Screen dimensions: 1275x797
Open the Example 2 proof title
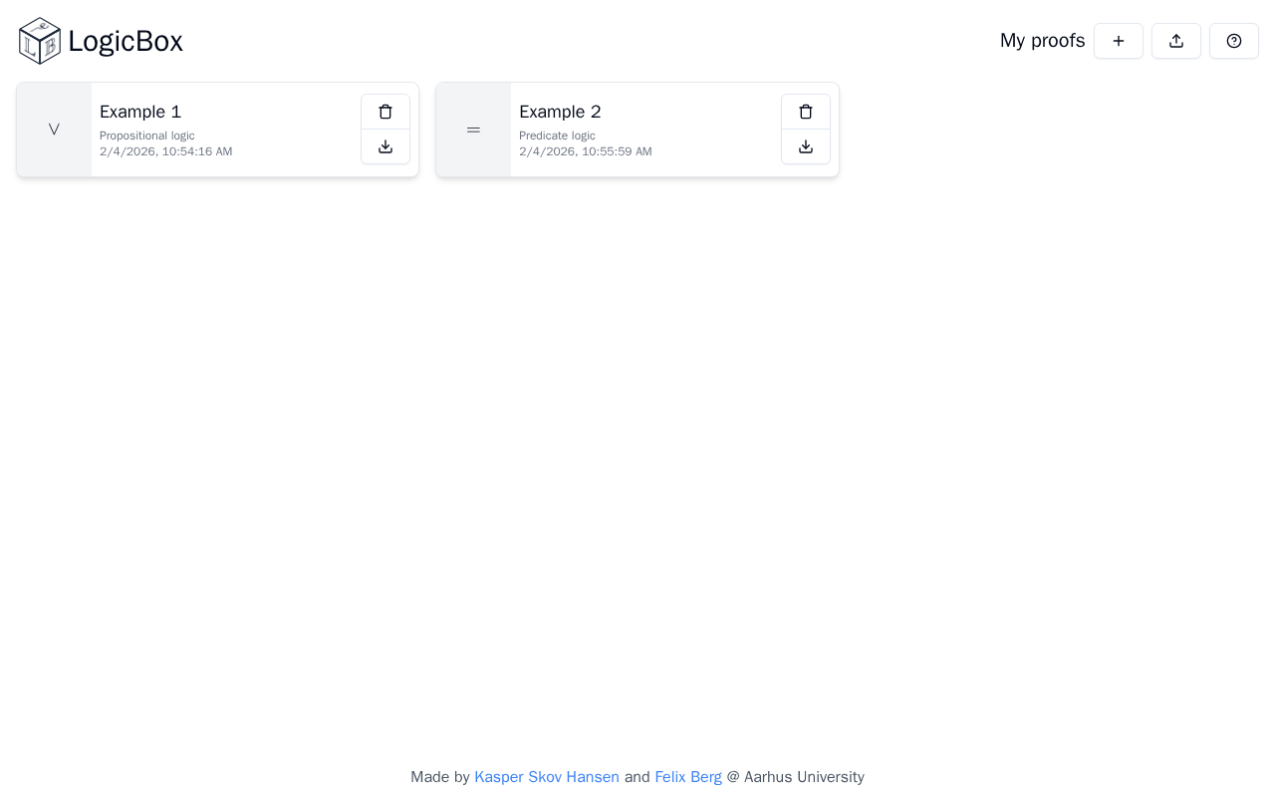(560, 112)
